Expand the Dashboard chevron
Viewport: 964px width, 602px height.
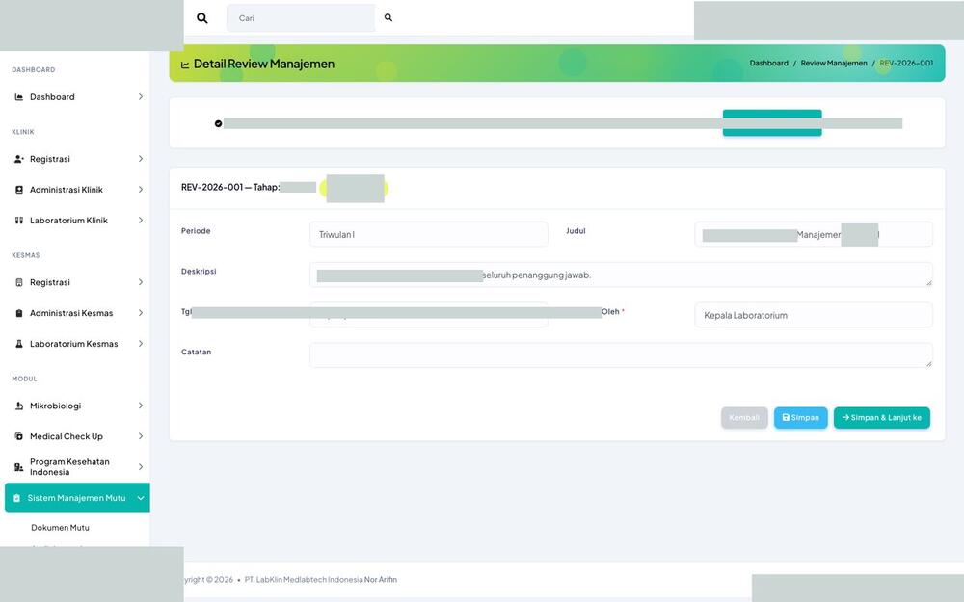tap(141, 97)
